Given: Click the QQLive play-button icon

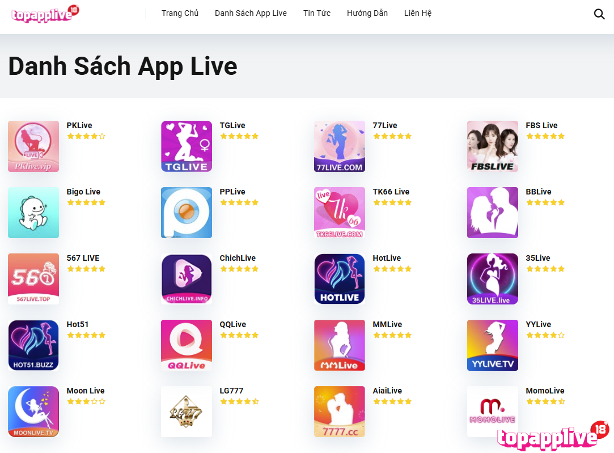Looking at the screenshot, I should click(187, 345).
